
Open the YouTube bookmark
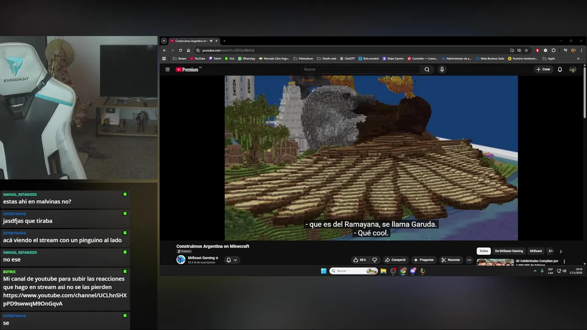(x=198, y=59)
